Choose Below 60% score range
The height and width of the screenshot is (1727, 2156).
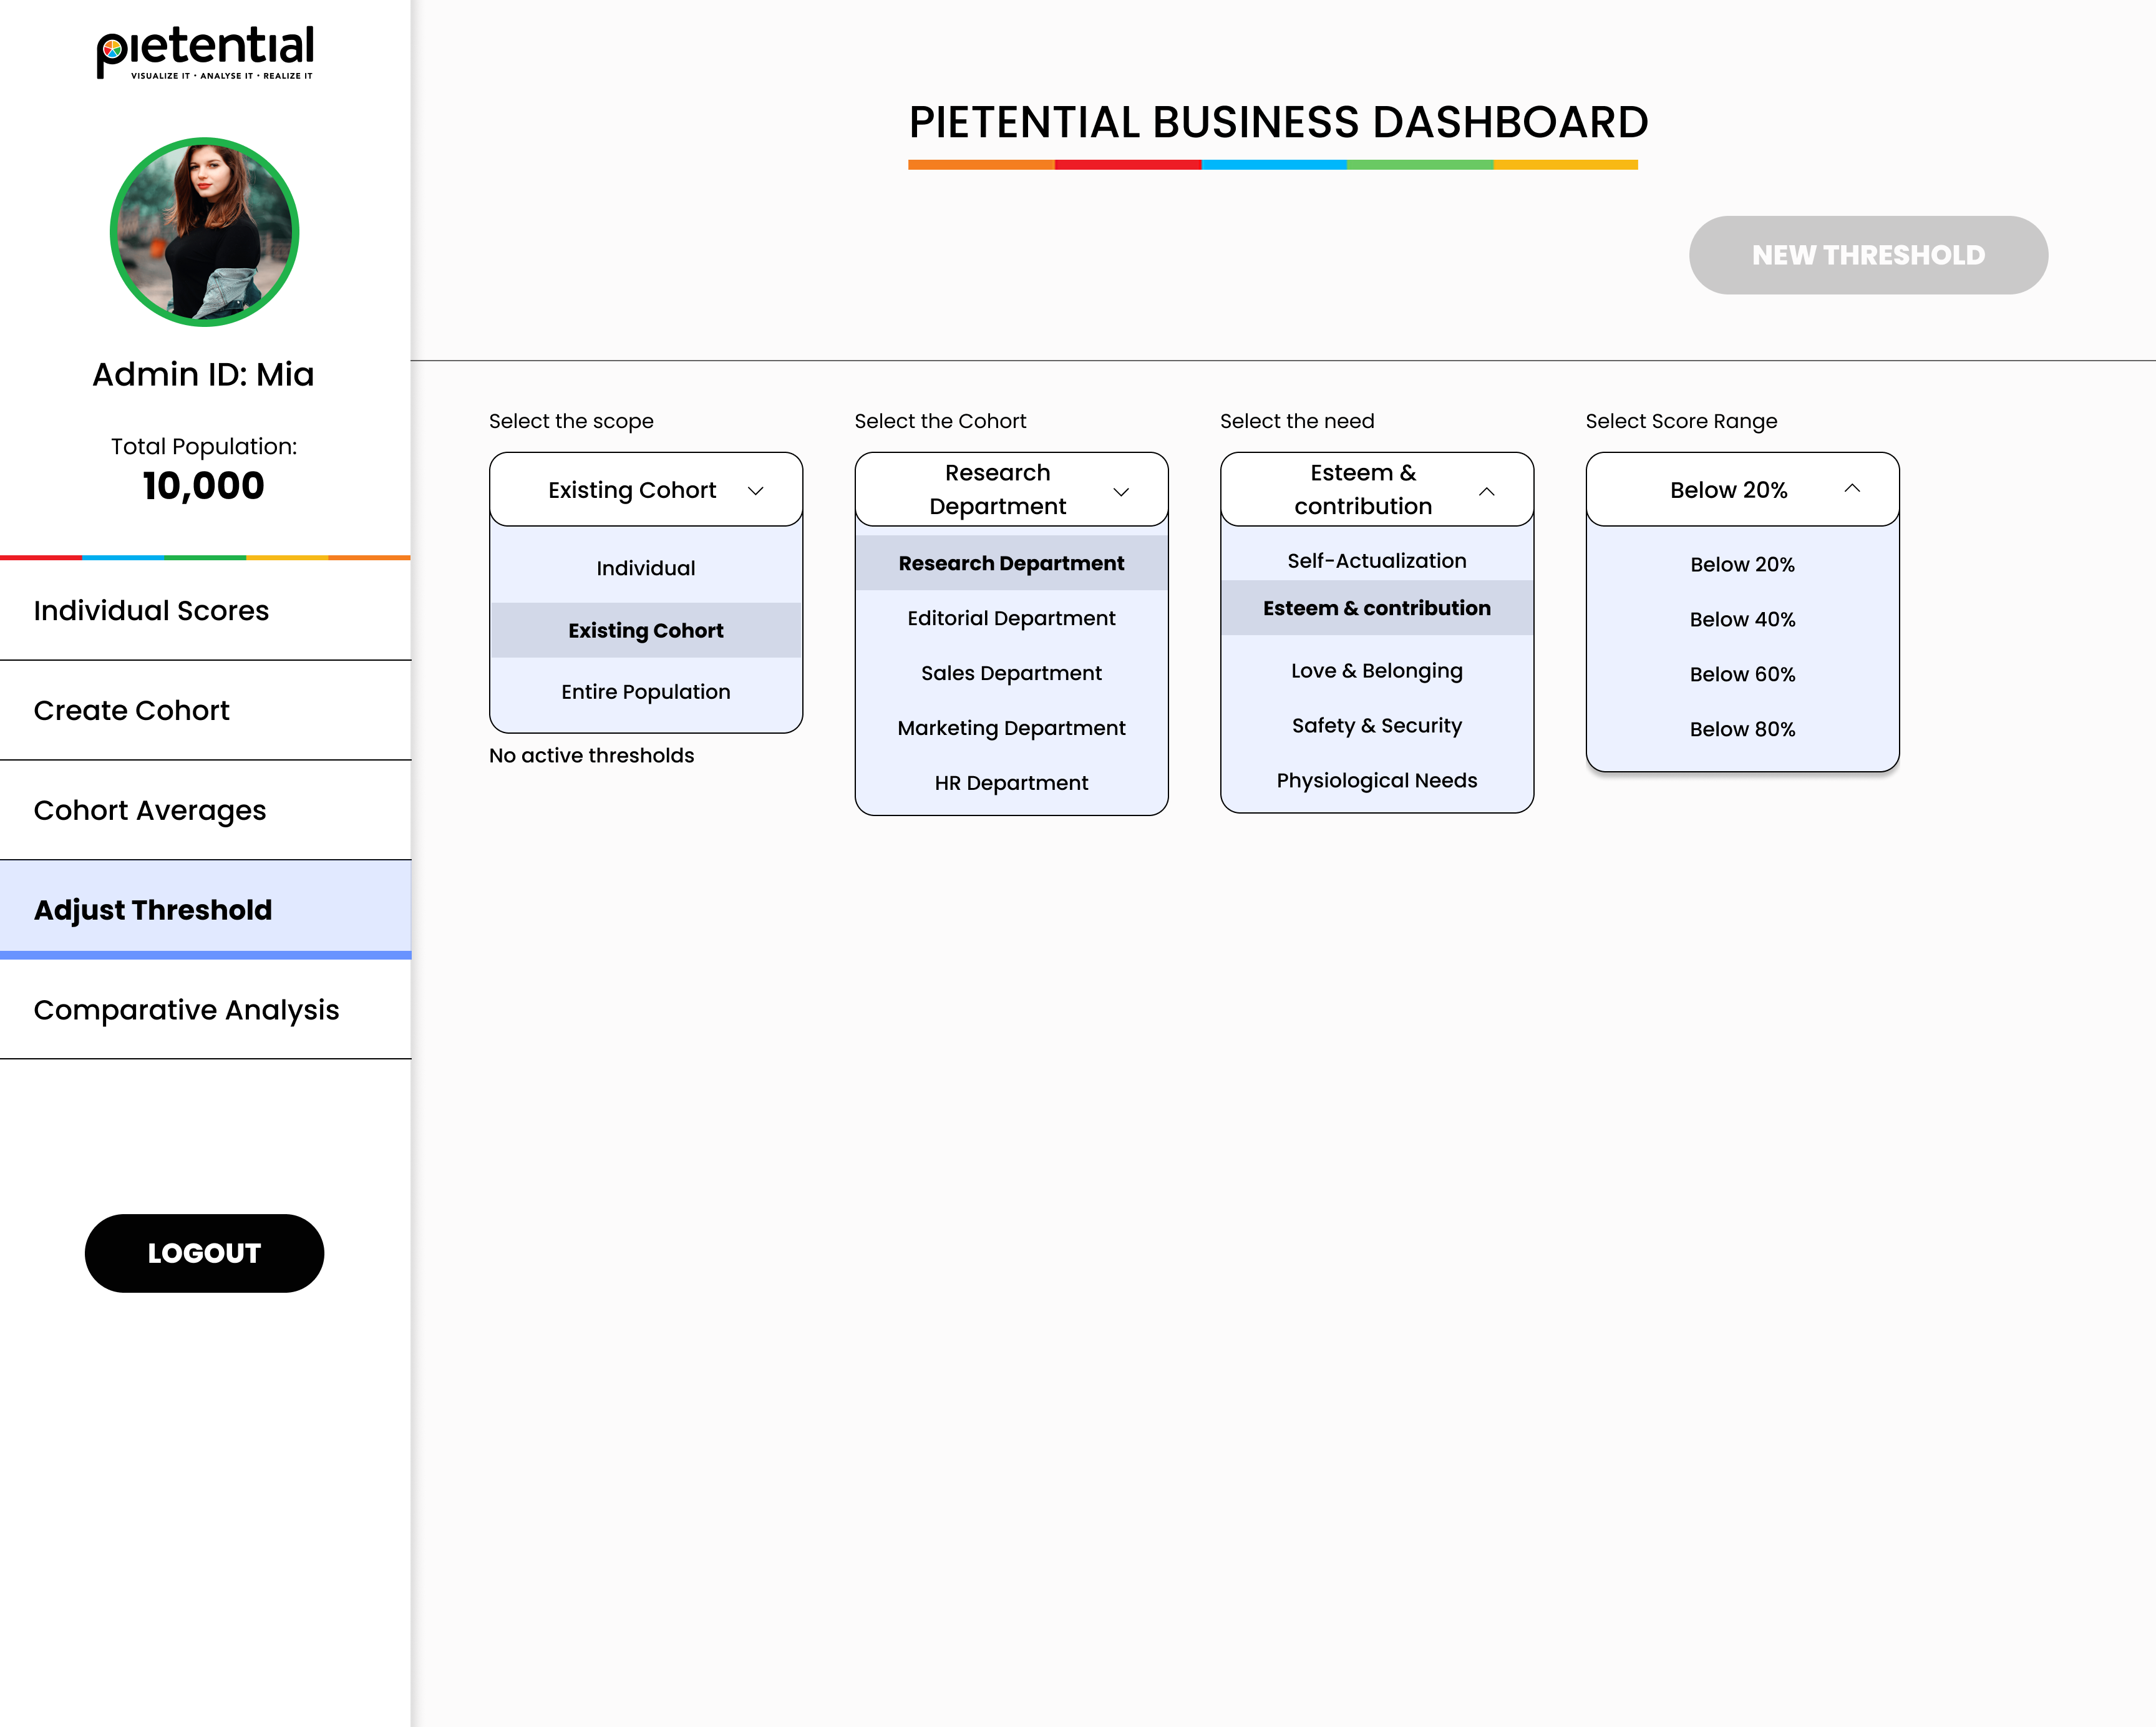click(1742, 674)
